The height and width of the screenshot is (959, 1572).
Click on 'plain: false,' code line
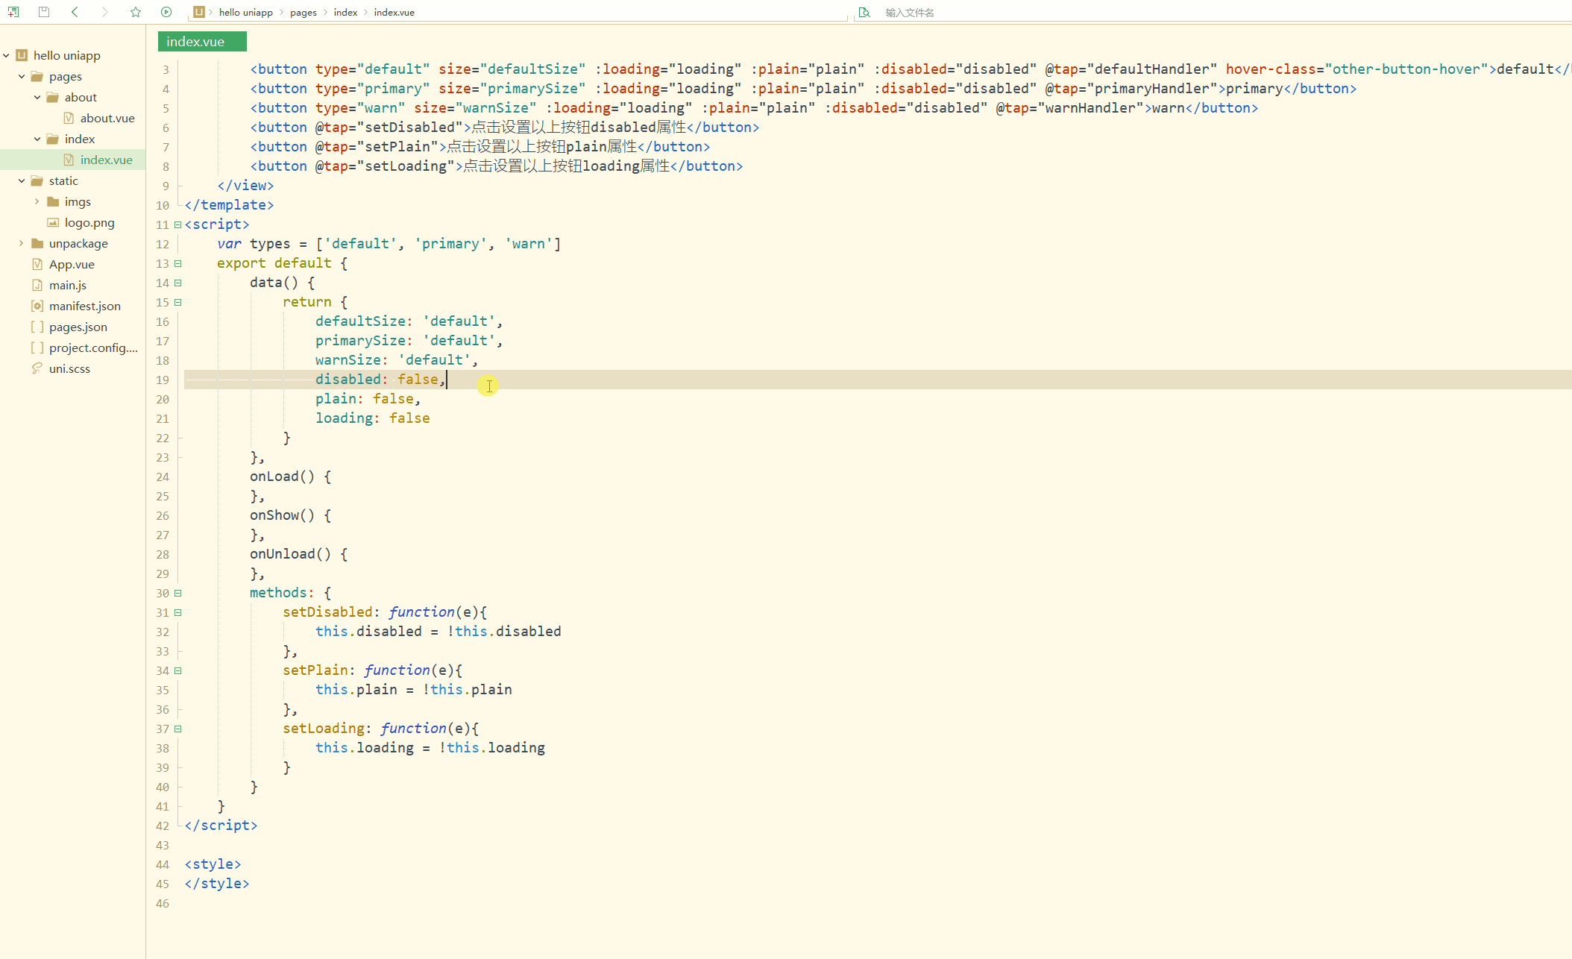tap(368, 399)
